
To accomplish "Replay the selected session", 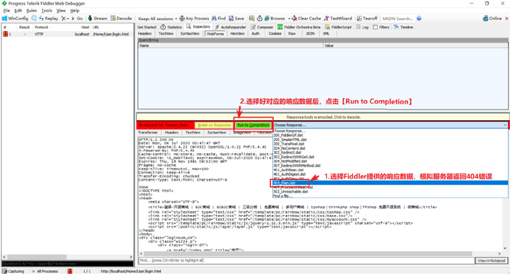I will coord(48,19).
